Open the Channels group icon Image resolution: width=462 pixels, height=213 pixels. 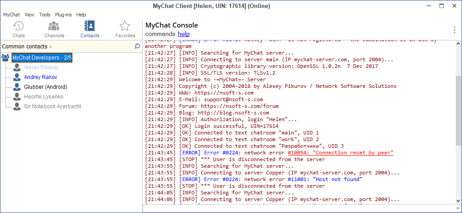(x=54, y=26)
